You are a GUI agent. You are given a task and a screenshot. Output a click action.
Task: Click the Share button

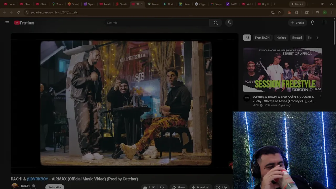[178, 187]
